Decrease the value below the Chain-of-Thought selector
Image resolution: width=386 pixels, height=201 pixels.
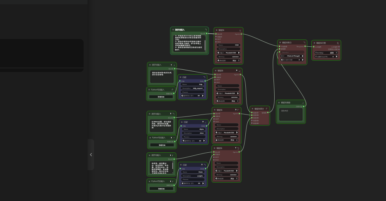(282, 60)
